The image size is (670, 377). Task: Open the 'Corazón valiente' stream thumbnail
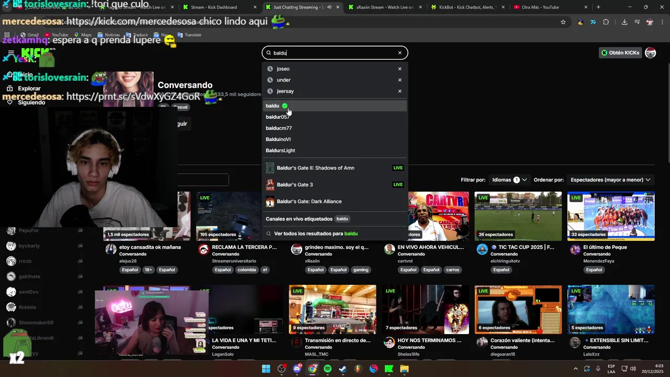(518, 309)
